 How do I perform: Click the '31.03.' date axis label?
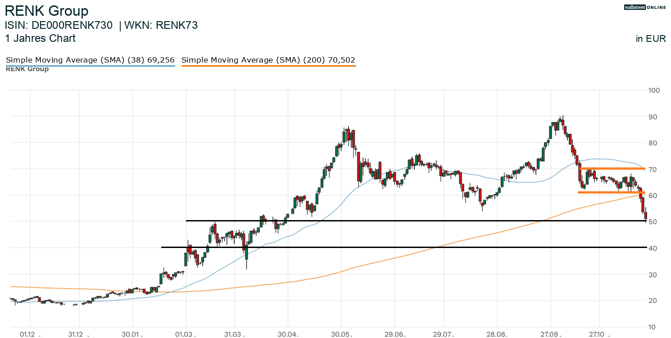235,334
